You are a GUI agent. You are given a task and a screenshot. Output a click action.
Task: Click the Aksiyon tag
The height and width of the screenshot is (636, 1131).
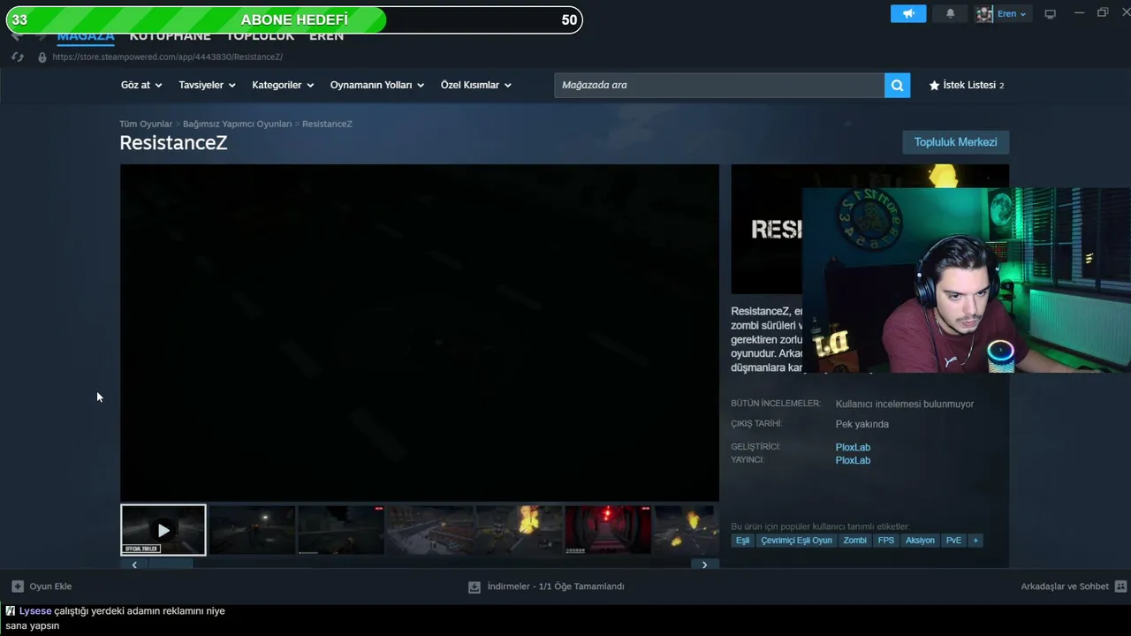(x=920, y=540)
